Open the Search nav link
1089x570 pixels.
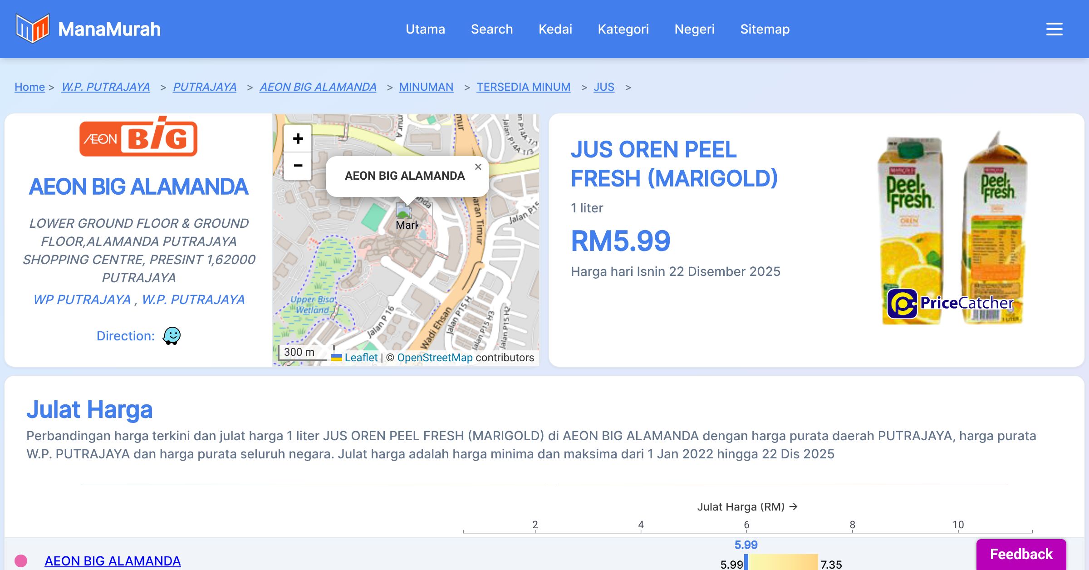click(x=491, y=29)
